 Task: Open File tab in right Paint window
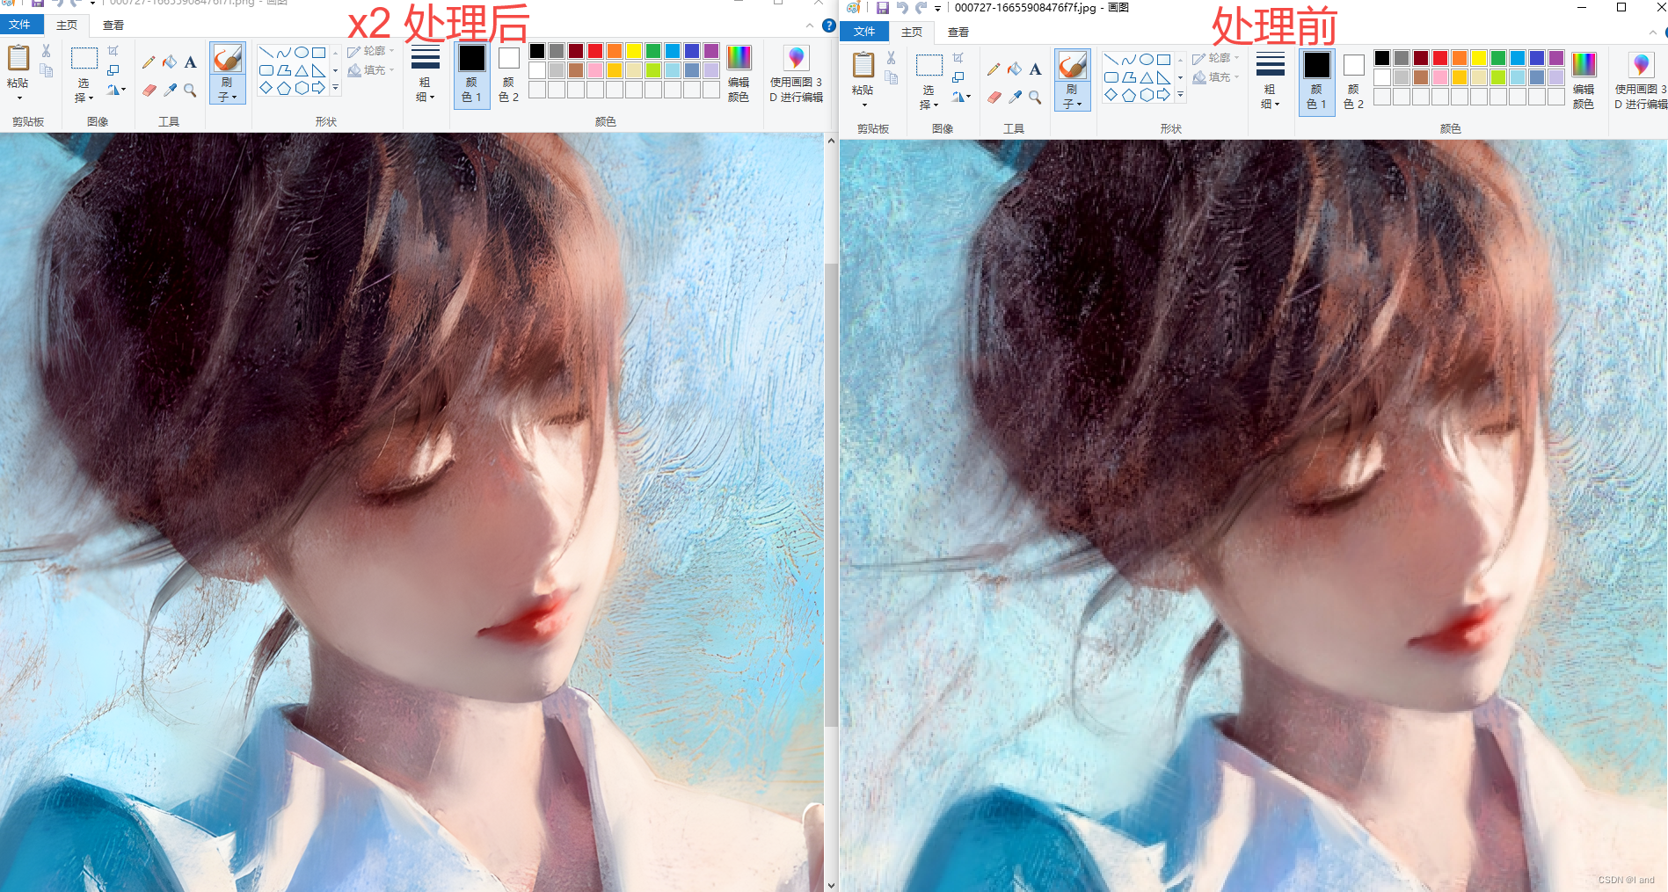tap(865, 32)
